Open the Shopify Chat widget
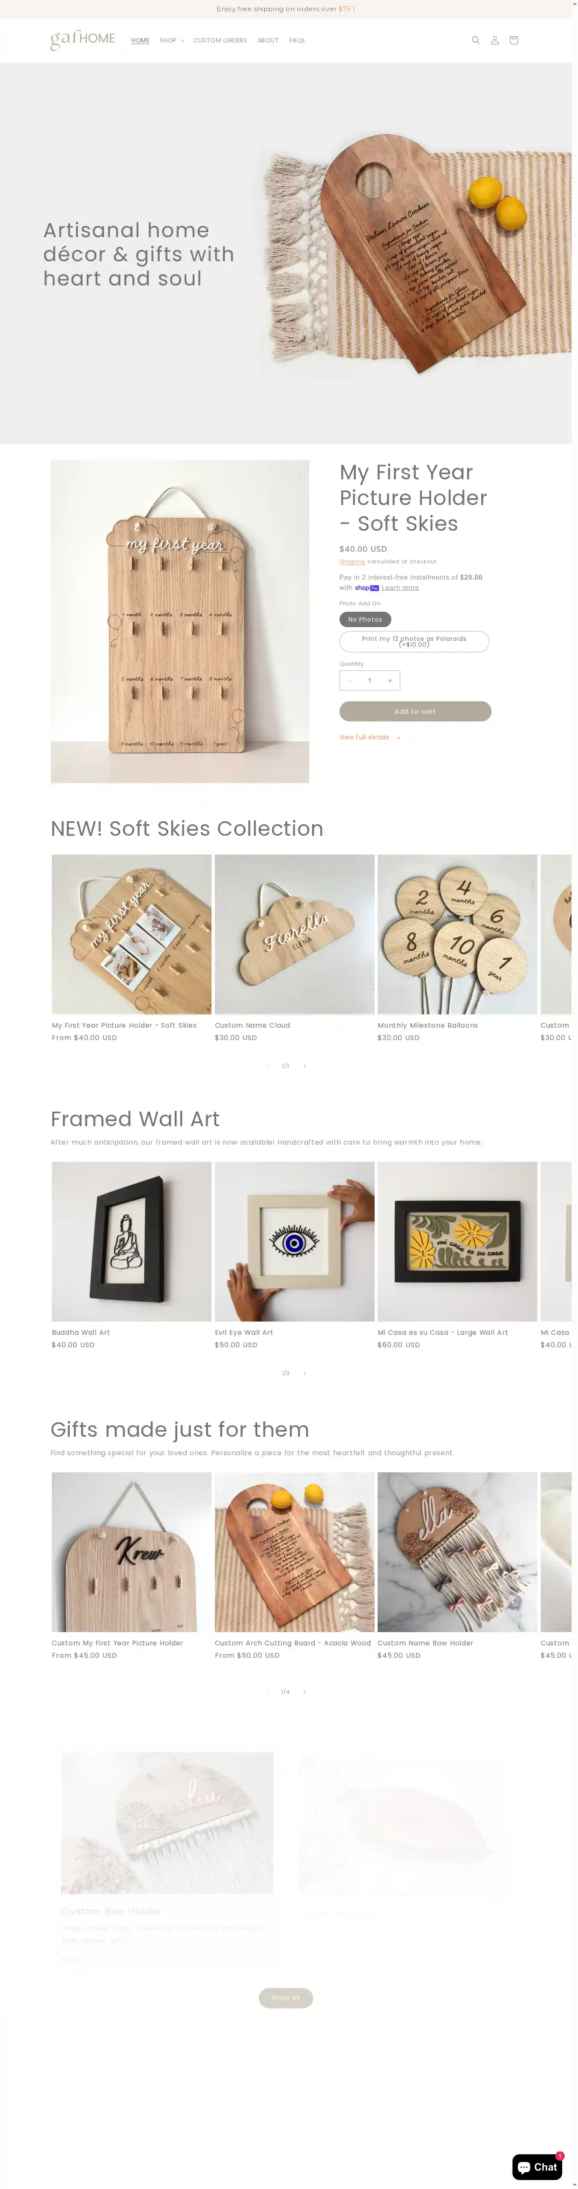Screen dimensions: 578x2189 pos(537,2166)
